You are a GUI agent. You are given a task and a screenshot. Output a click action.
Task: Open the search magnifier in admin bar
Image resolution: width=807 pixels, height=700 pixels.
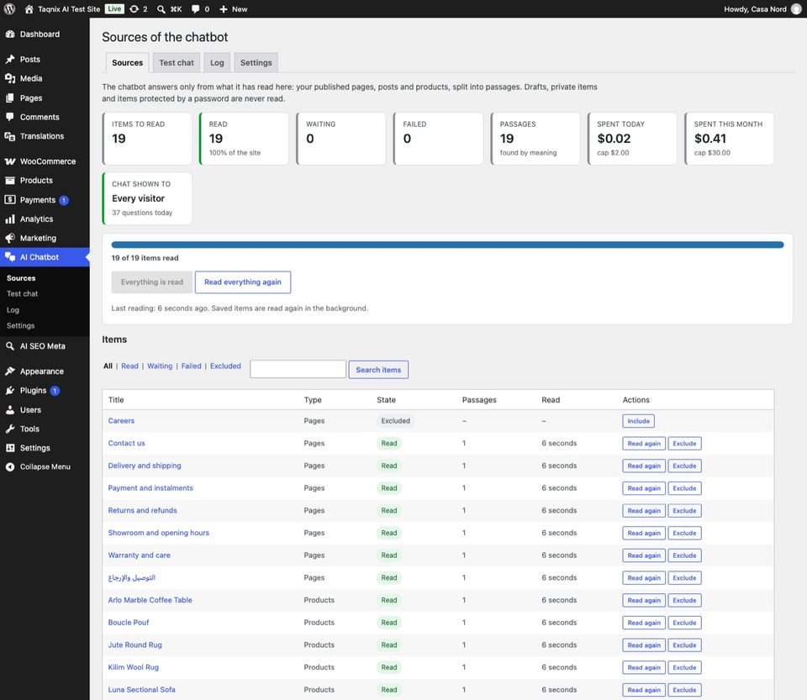tap(161, 8)
